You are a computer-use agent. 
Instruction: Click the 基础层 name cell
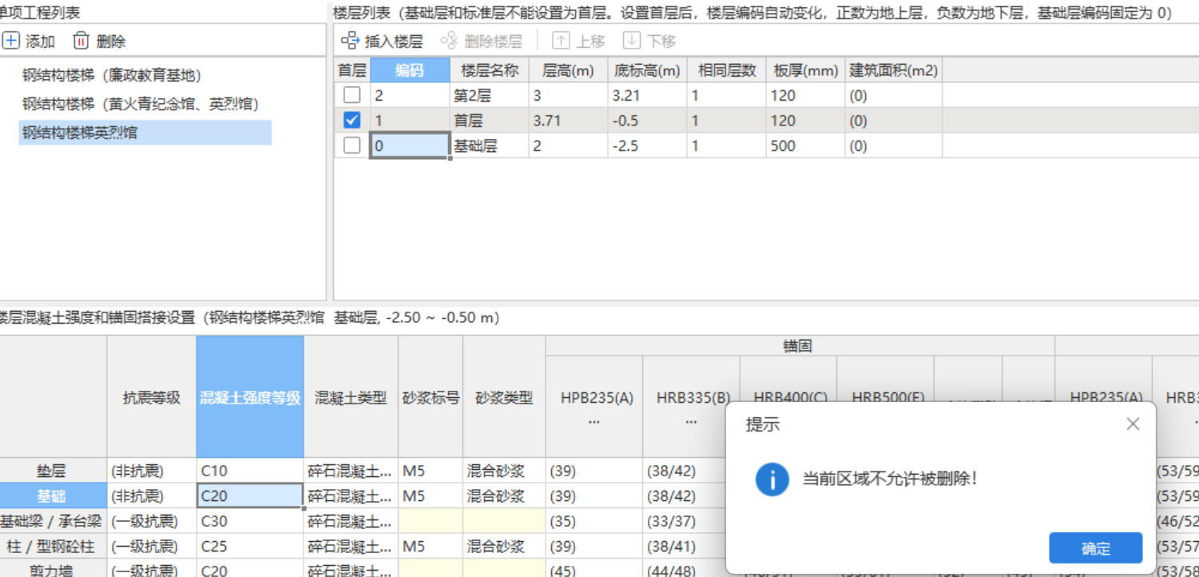tap(490, 146)
